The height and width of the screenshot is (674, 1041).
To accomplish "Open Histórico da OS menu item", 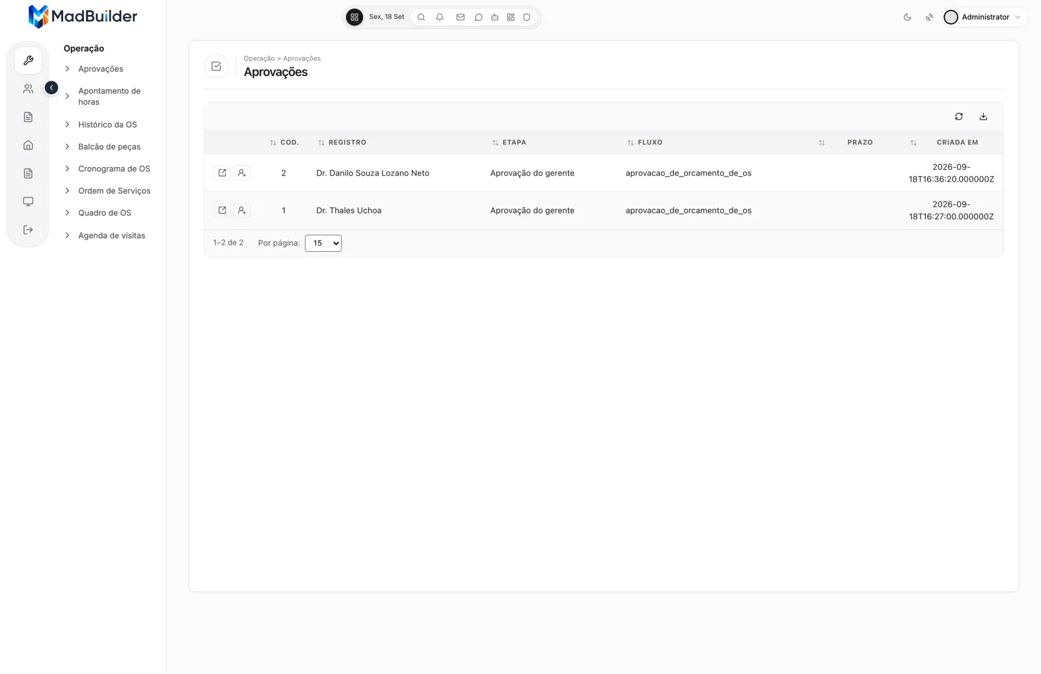I will point(108,124).
